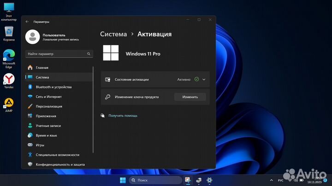The image size is (332, 186).
Task: Expand the Состояние активации chevron
Action: [x=204, y=80]
